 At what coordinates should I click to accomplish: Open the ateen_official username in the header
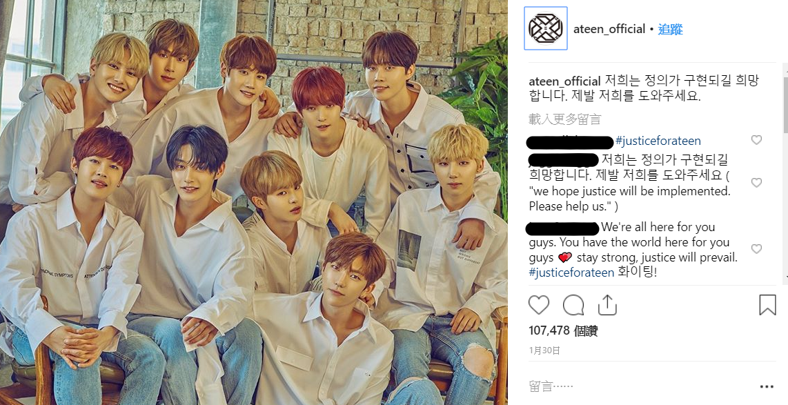[x=609, y=29]
